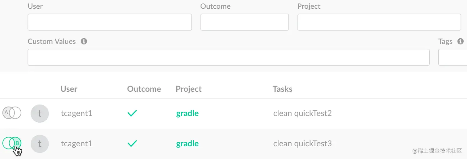Click the Tags filter input
The height and width of the screenshot is (159, 467).
452,57
